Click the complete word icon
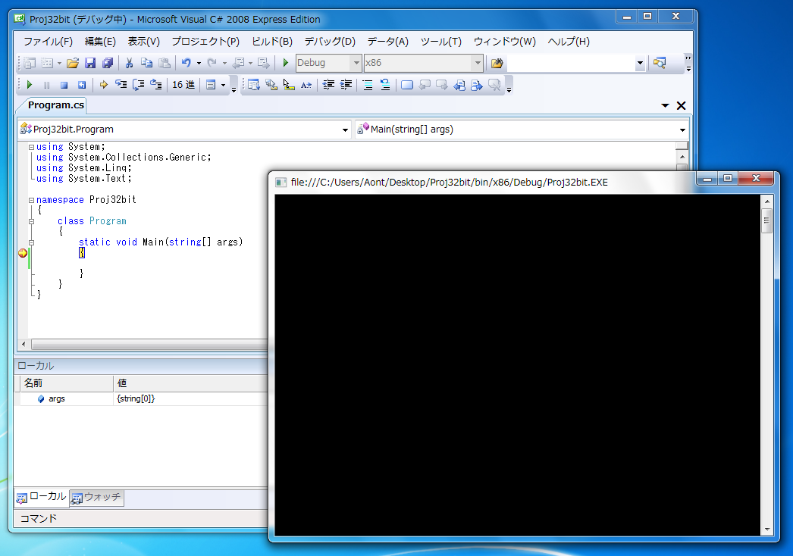Viewport: 793px width, 556px height. 306,85
